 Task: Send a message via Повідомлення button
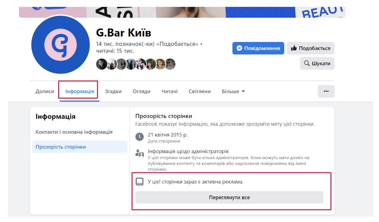(x=258, y=48)
